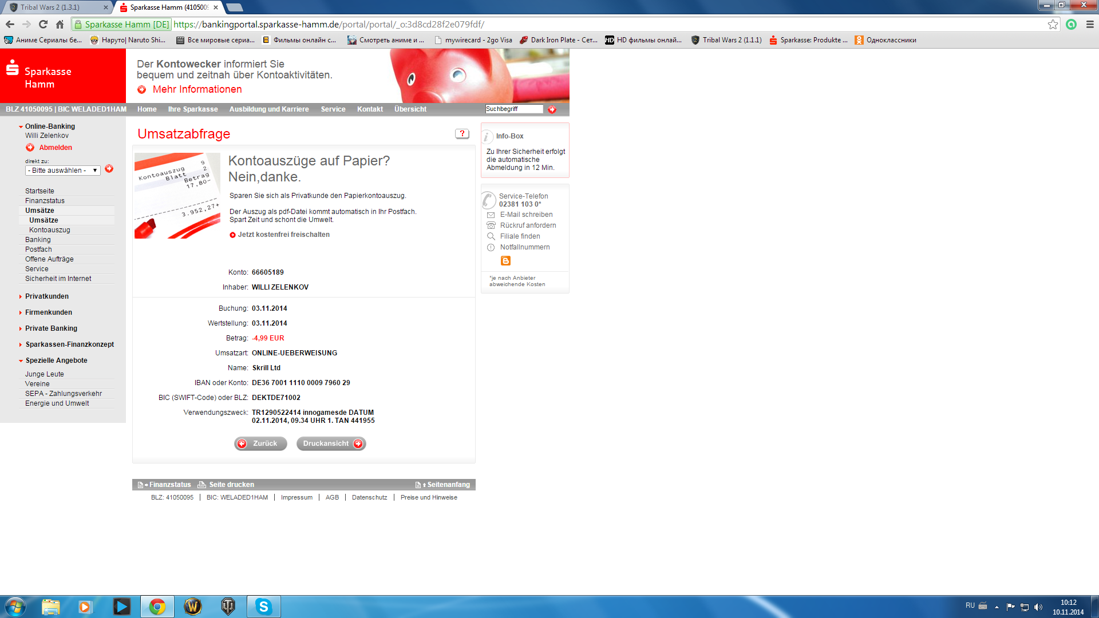Open the Bitte auswählen dropdown
1099x618 pixels.
[62, 171]
